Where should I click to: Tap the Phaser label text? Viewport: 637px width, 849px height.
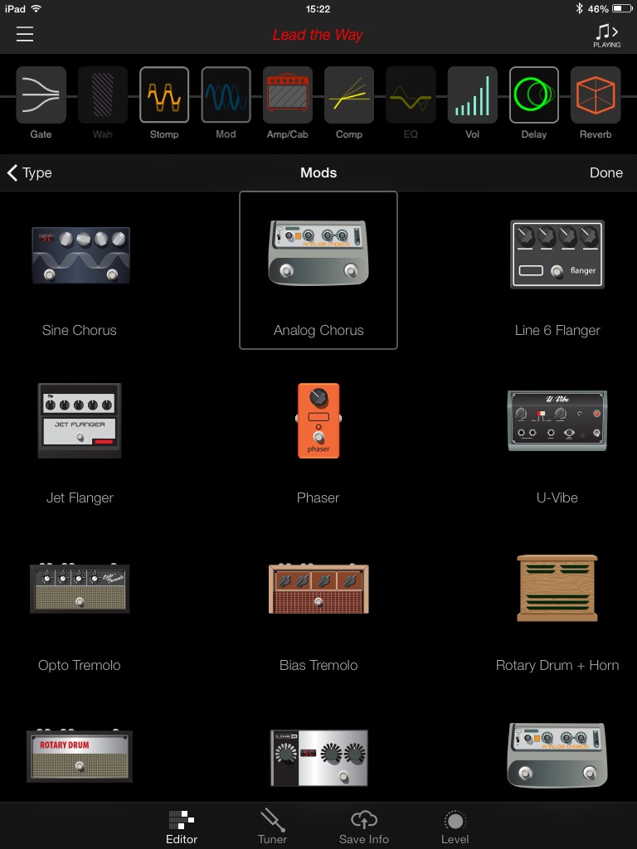click(x=318, y=497)
